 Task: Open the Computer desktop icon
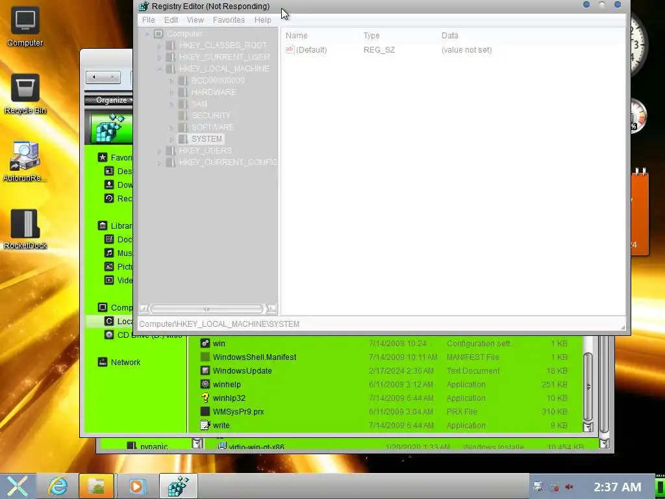pos(25,26)
